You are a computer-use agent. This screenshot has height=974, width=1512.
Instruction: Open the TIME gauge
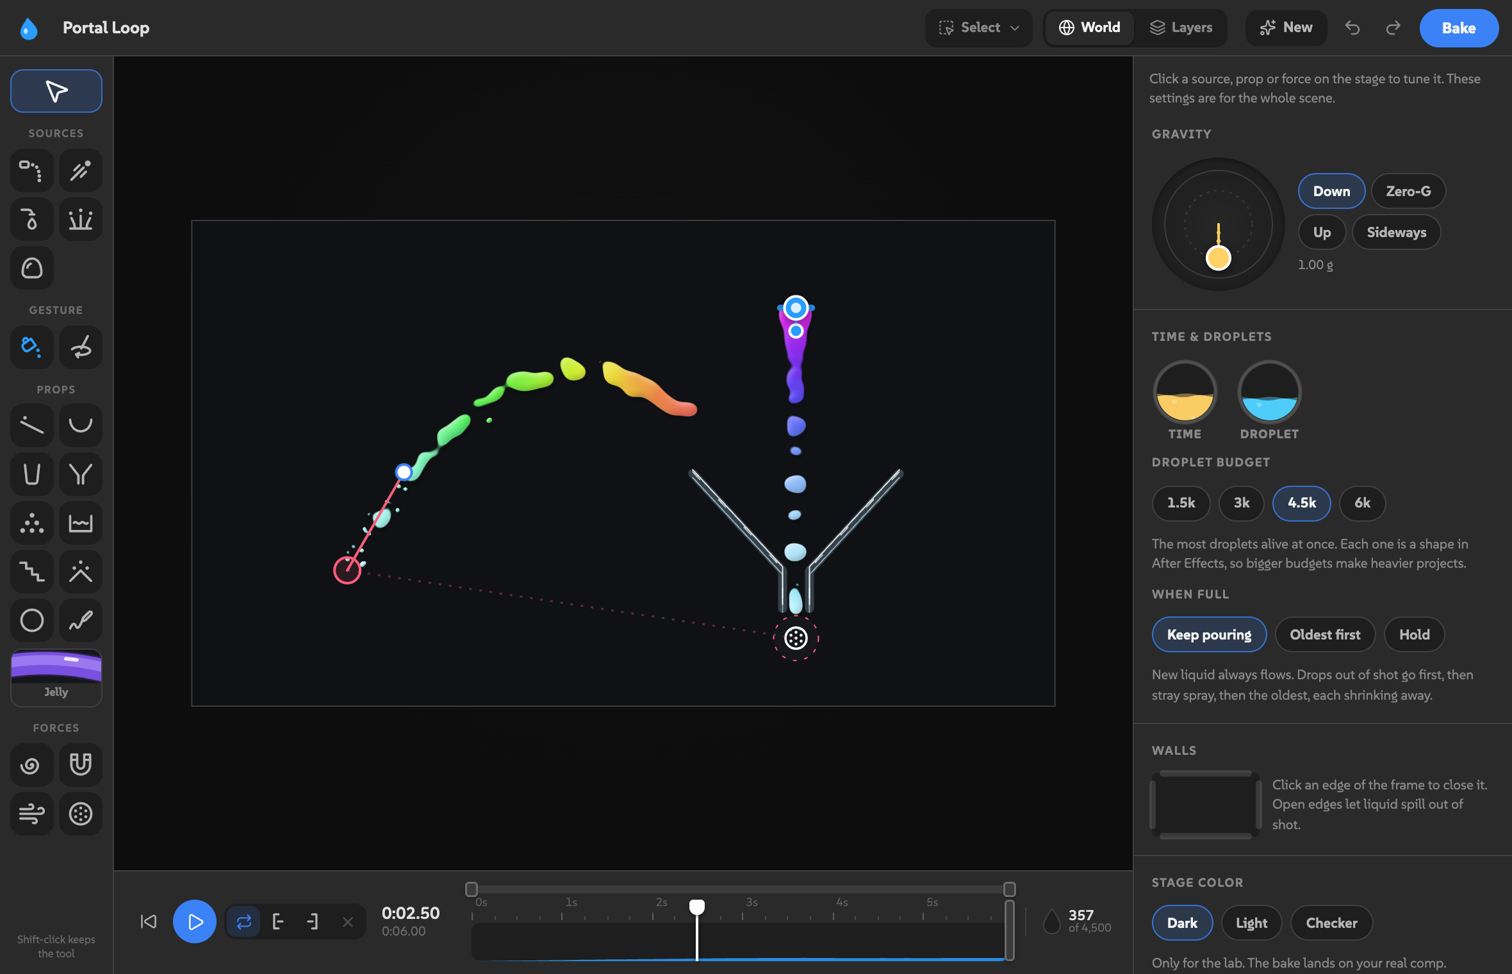(1185, 392)
